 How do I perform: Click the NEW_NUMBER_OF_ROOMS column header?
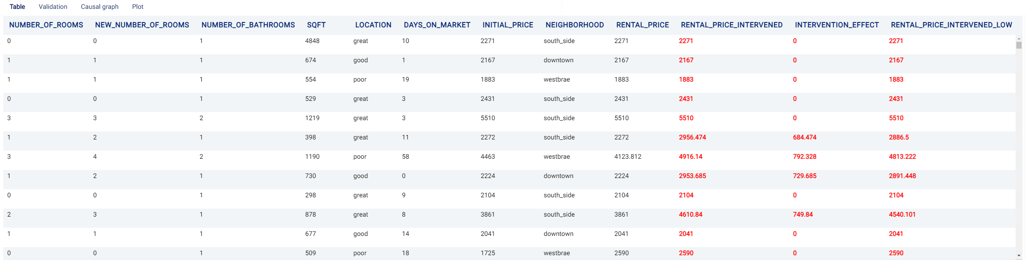coord(142,25)
